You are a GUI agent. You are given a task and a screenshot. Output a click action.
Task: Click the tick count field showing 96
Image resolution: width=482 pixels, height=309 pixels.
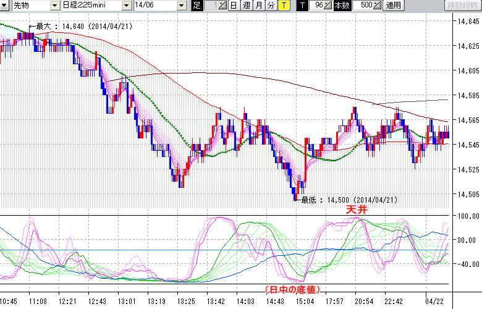(318, 6)
